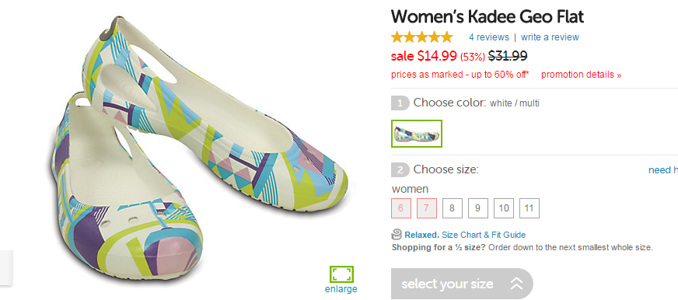Click write a review link

550,37
